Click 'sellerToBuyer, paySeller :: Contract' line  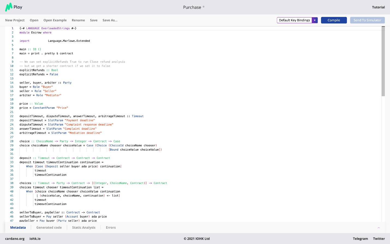[x=60, y=212]
